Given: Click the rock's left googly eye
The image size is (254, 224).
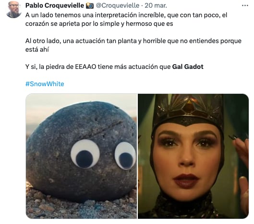Looking at the screenshot, I should [x=85, y=154].
